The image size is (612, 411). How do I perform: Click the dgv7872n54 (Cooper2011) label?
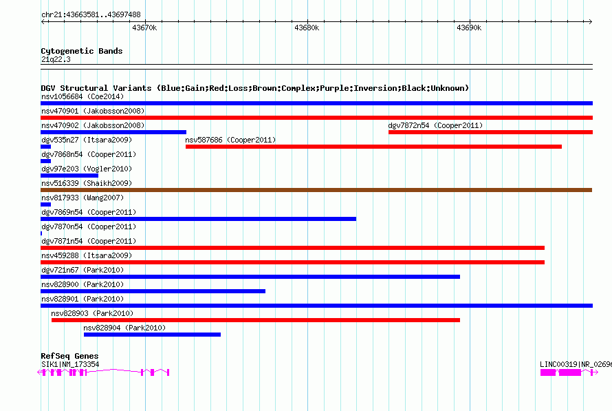pyautogui.click(x=435, y=125)
